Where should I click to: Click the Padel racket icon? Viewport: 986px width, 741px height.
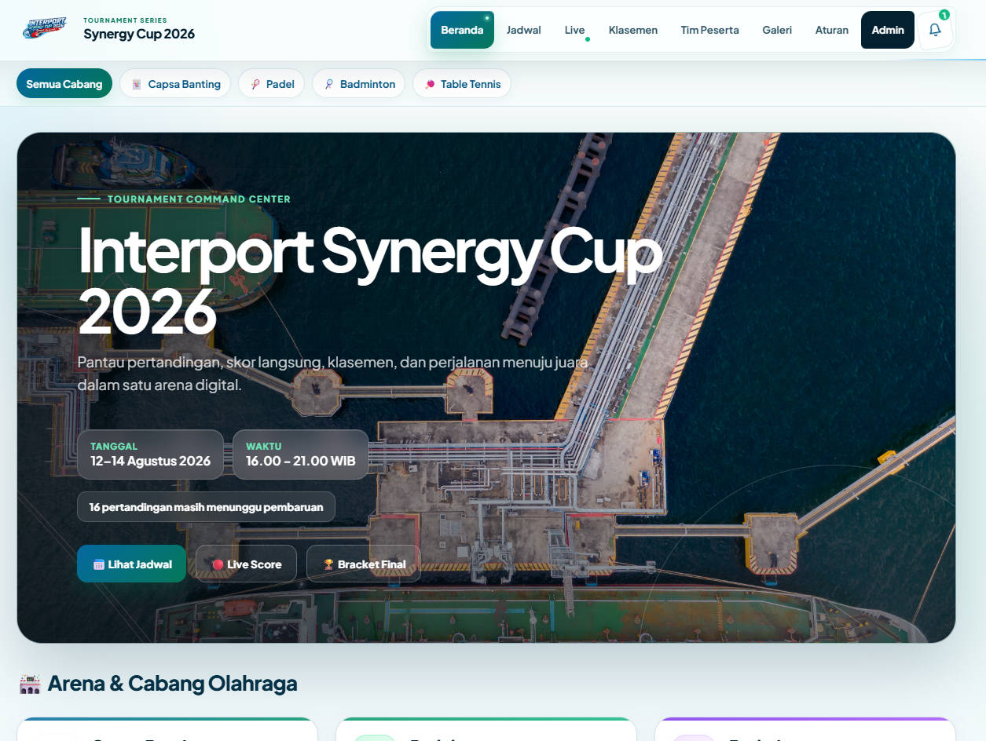tap(255, 84)
